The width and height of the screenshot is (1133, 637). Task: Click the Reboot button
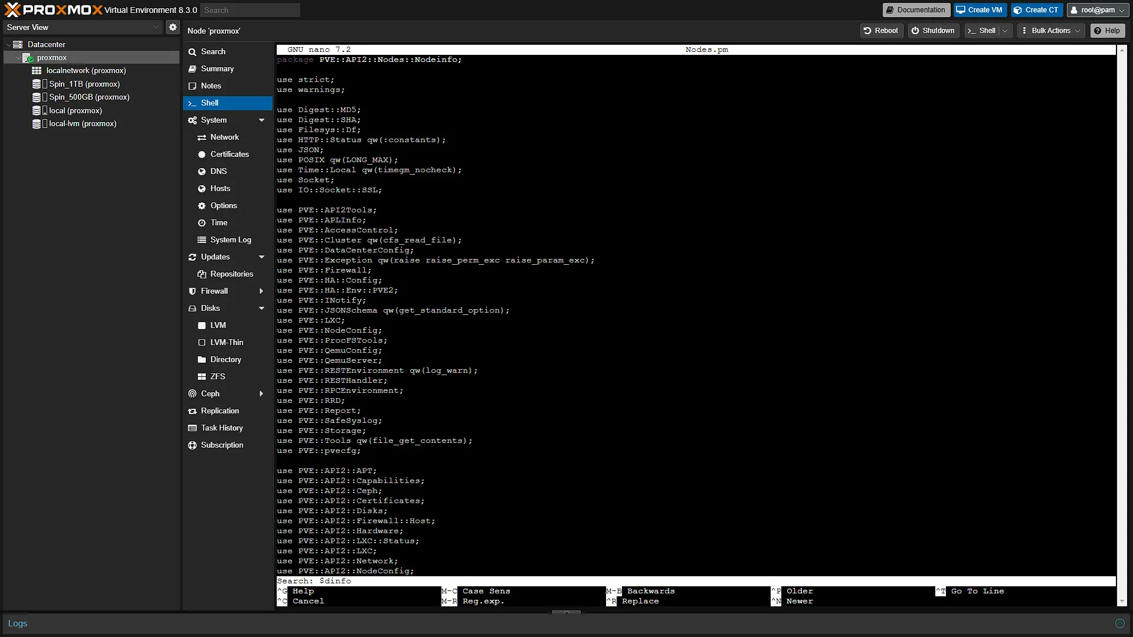tap(881, 31)
